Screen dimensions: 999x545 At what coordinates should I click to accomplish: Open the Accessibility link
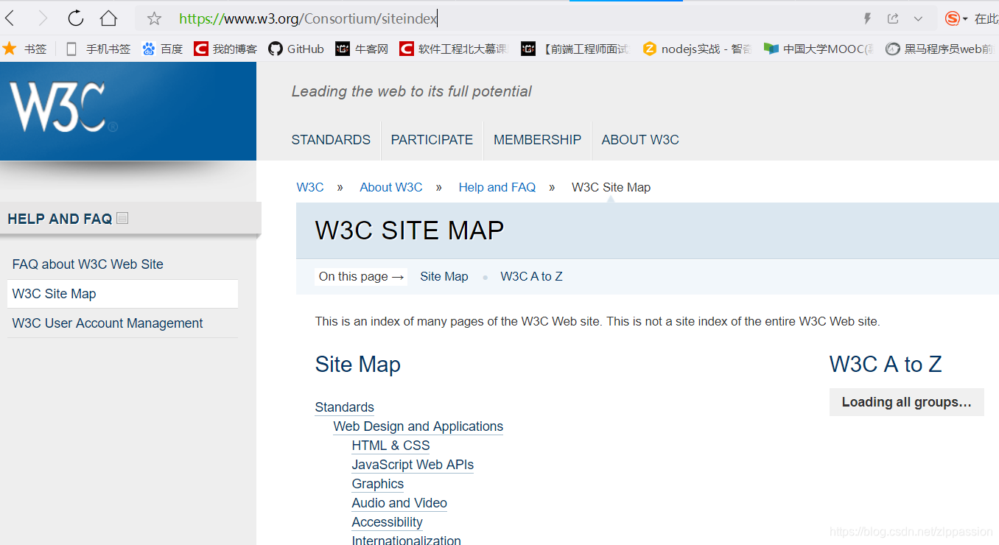coord(387,522)
